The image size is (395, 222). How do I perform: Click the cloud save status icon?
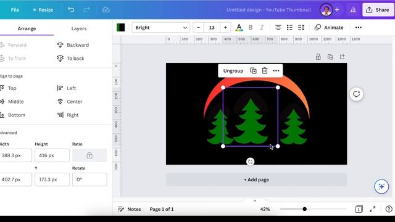pyautogui.click(x=106, y=10)
